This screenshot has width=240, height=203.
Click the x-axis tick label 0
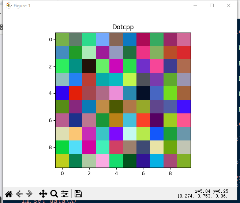pyautogui.click(x=62, y=173)
